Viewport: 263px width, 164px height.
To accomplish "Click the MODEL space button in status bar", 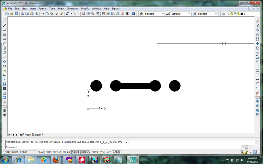I will point(116,152).
